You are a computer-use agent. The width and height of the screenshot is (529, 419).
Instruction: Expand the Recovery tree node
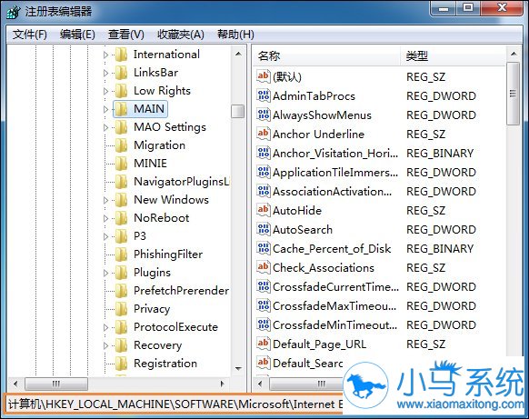(x=106, y=345)
